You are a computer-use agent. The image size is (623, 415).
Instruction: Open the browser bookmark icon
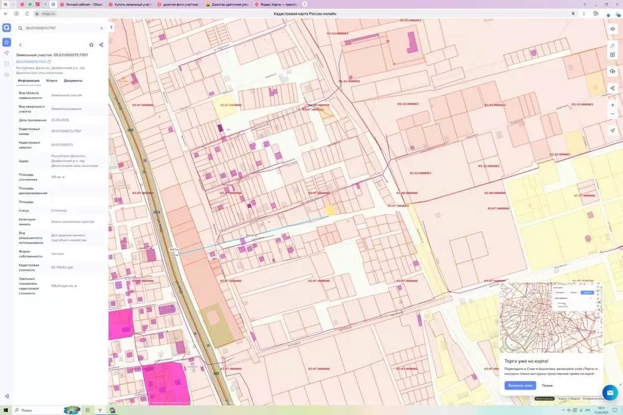(x=573, y=13)
